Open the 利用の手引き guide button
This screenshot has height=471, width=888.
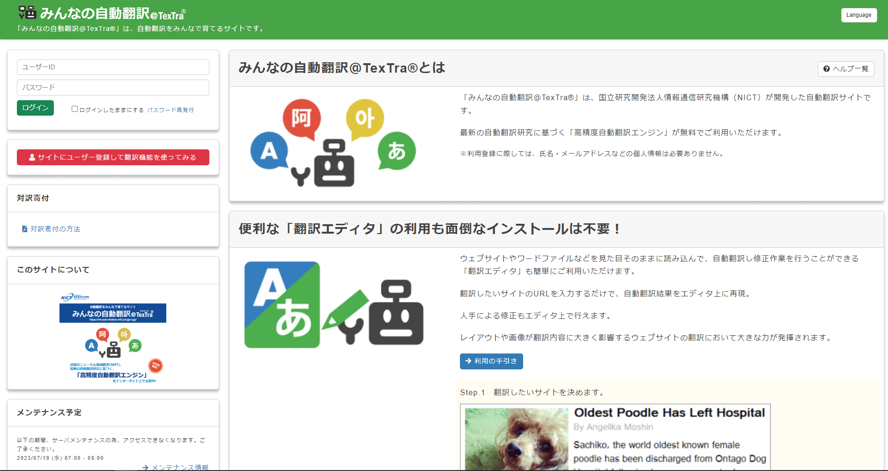coord(491,361)
